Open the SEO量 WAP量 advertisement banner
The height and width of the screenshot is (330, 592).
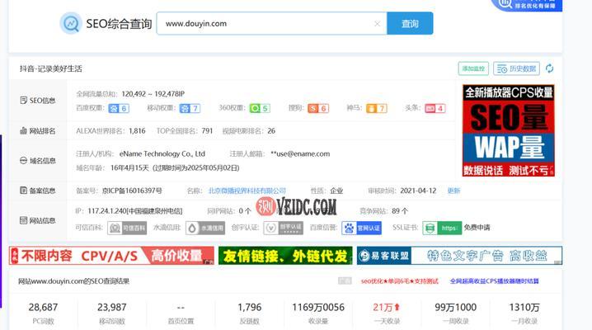point(509,130)
